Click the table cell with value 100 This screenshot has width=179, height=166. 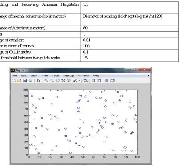(x=129, y=46)
